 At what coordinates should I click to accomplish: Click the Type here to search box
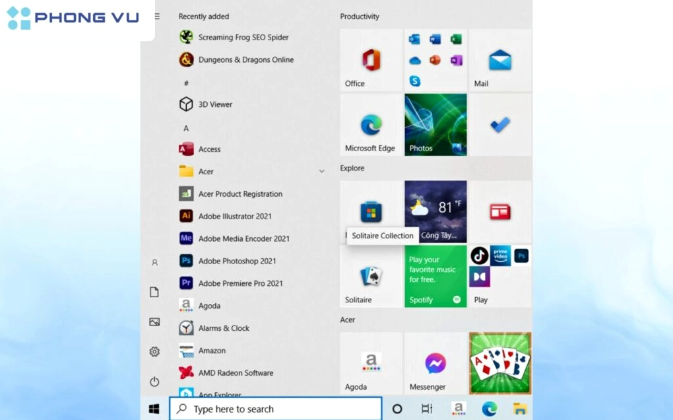pos(276,409)
